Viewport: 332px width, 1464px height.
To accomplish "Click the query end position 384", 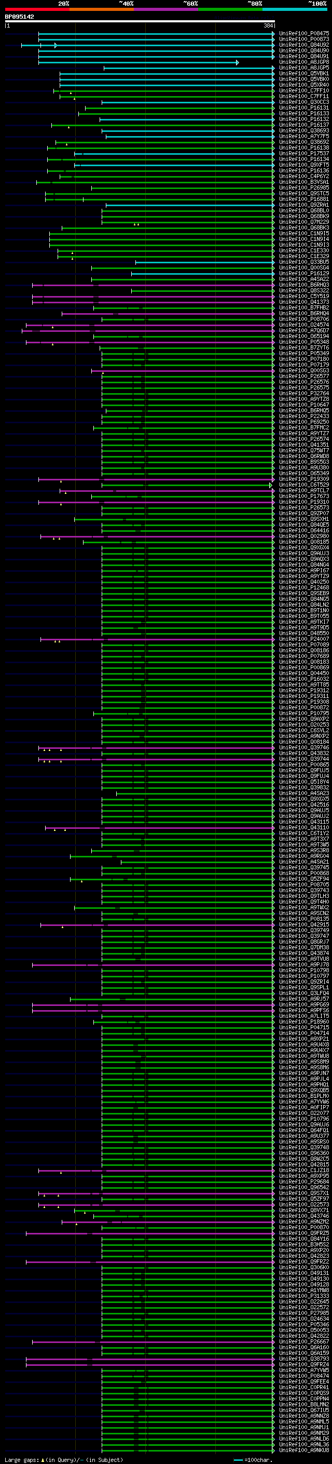I will coord(268,25).
